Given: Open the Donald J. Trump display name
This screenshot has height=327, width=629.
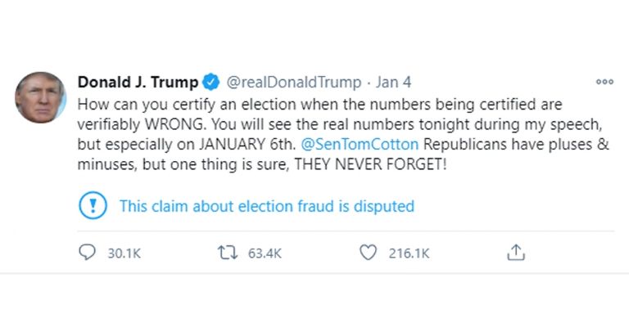Looking at the screenshot, I should point(138,82).
